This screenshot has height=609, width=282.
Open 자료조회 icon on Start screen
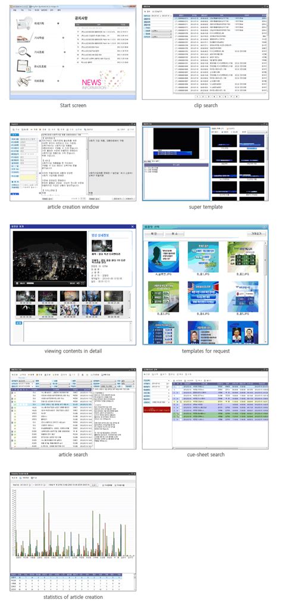coord(24,81)
